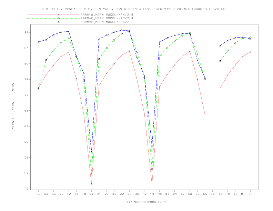The image size is (273, 211).
Task: Click the blue triangle data marker at hour 45
Action: tap(152, 145)
